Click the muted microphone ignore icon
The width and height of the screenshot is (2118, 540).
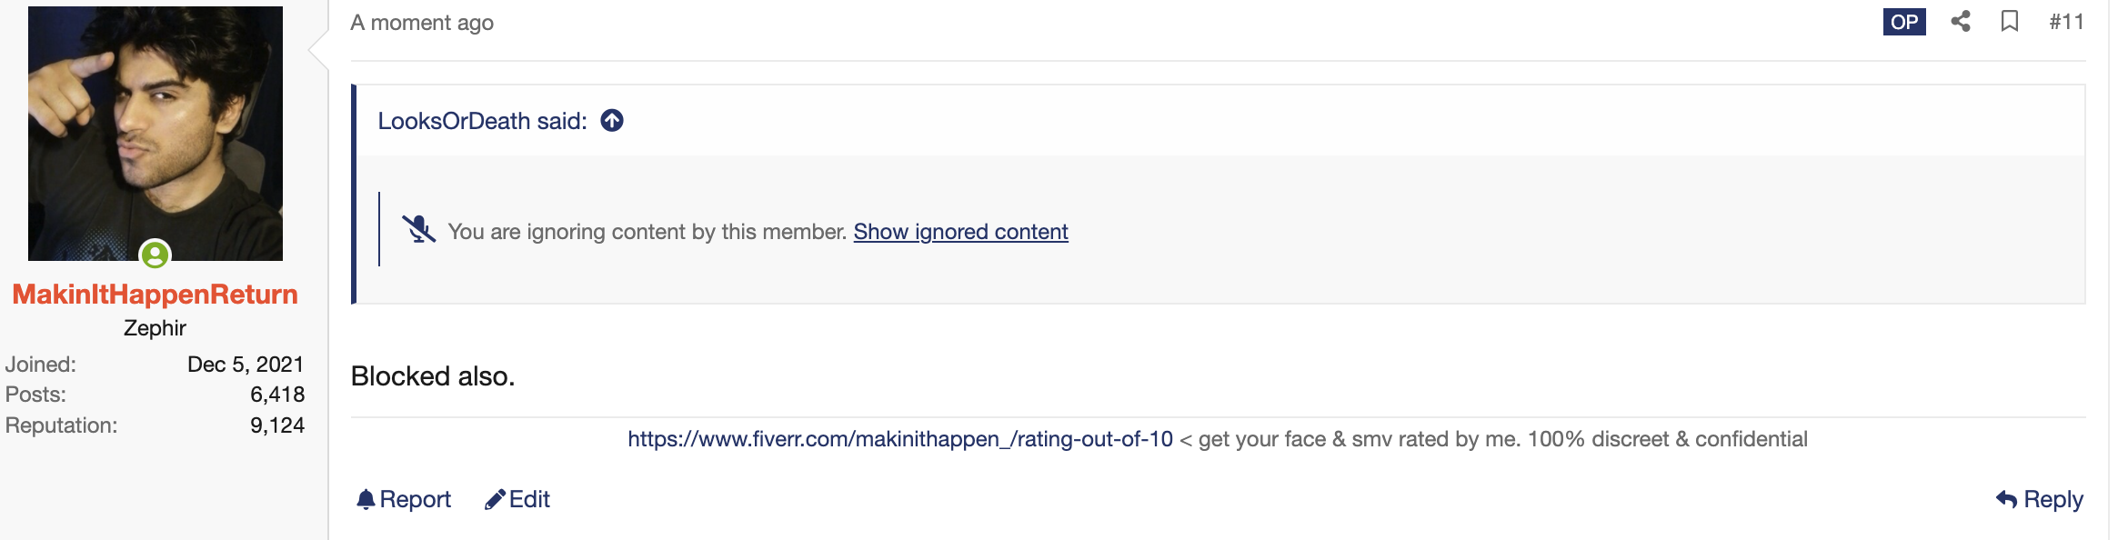(x=418, y=230)
